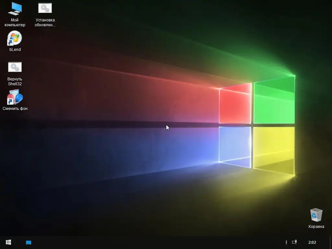332x249 pixels.
Task: Select the Мой компьютер desktop icon
Action: [15, 14]
